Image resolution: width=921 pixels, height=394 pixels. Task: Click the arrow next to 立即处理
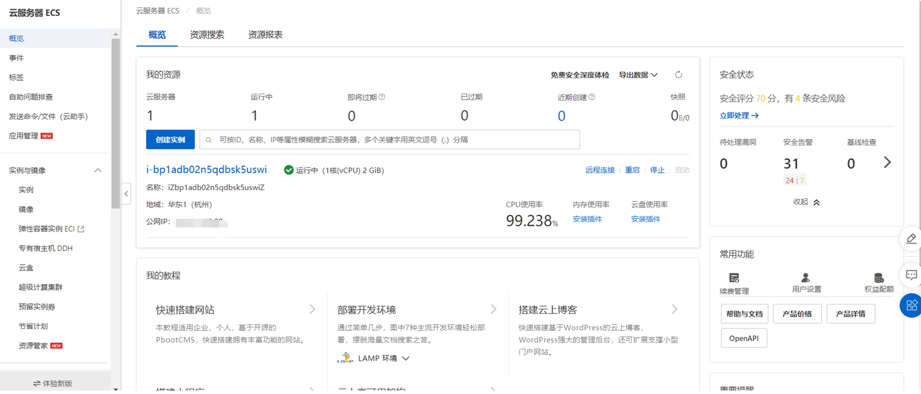pos(755,115)
